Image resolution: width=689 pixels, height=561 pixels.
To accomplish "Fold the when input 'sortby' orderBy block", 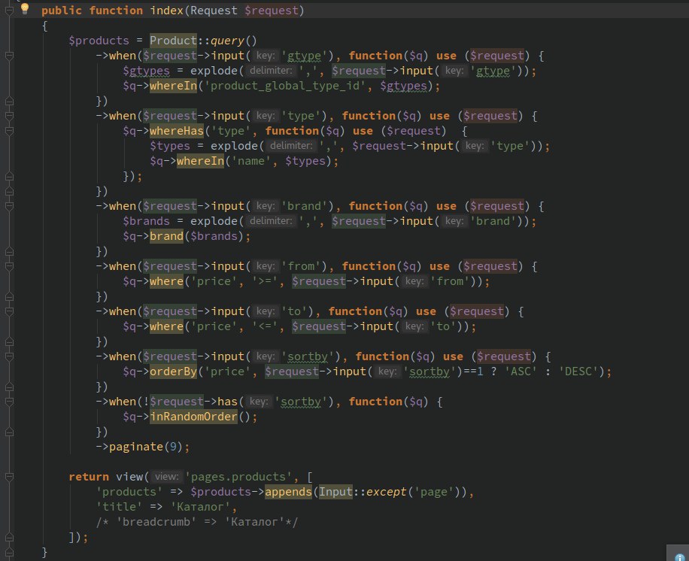I will [9, 356].
